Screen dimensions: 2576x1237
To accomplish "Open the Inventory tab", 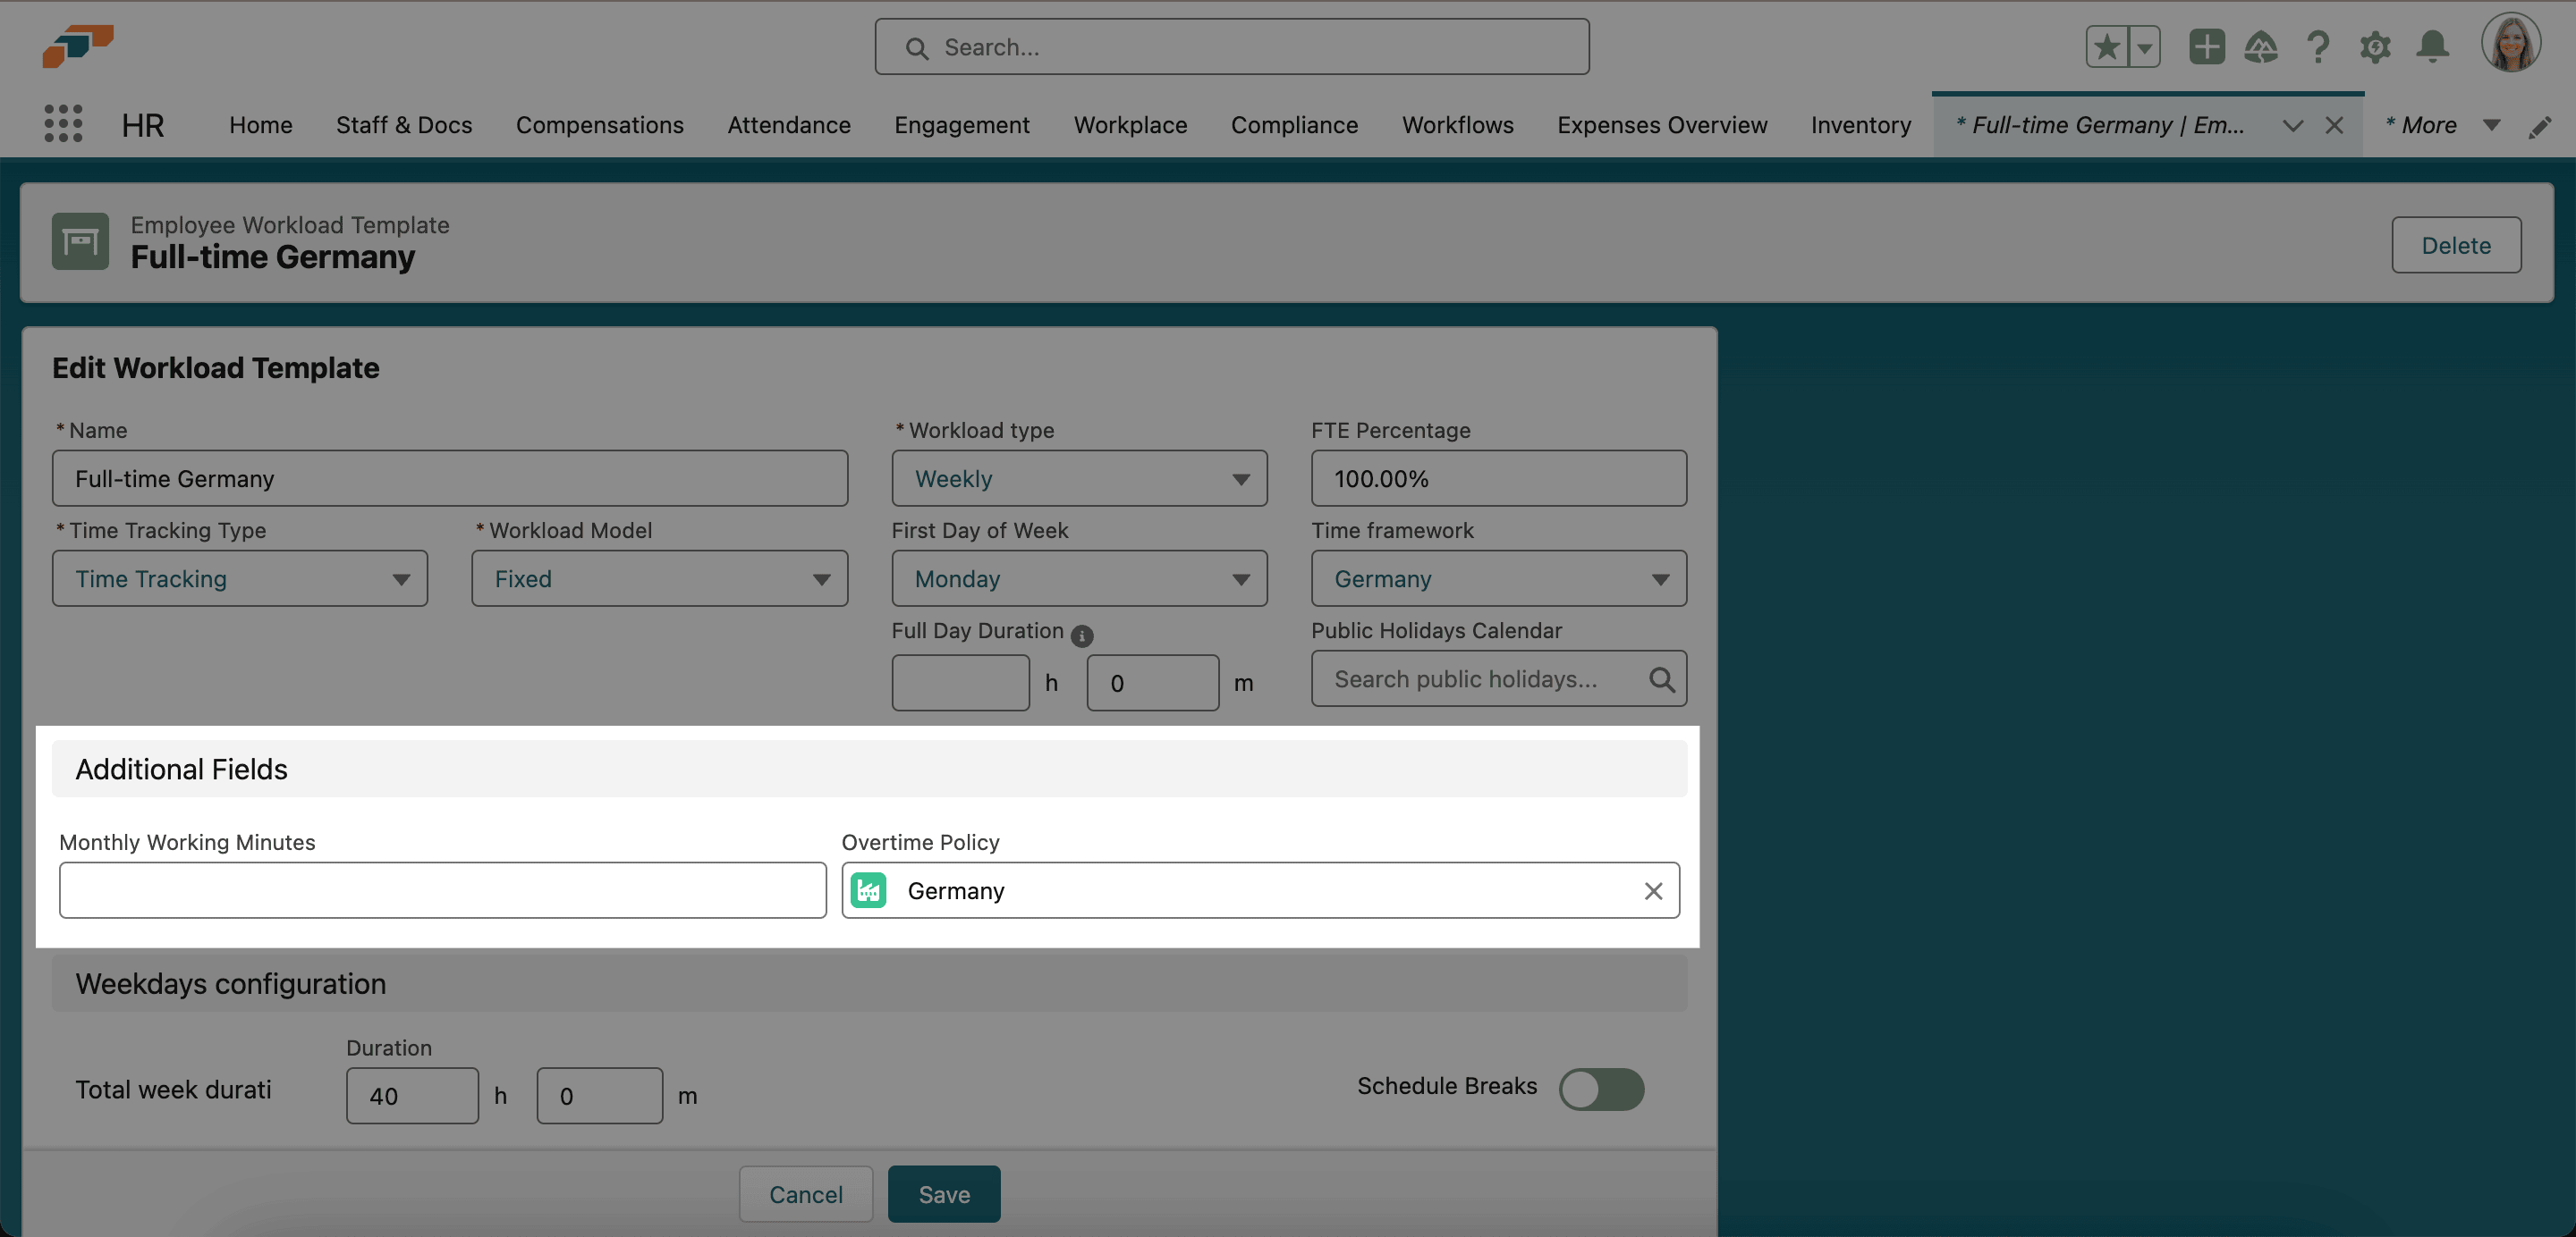I will pyautogui.click(x=1860, y=125).
